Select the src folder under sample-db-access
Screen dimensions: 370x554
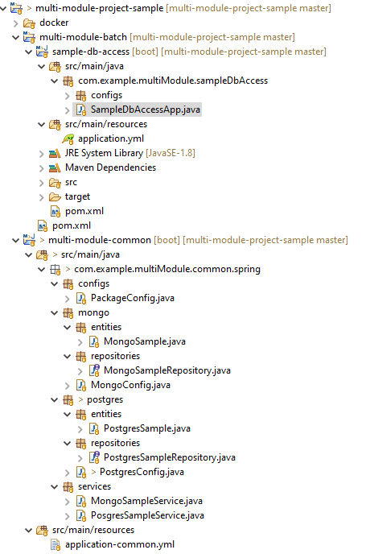pyautogui.click(x=71, y=182)
